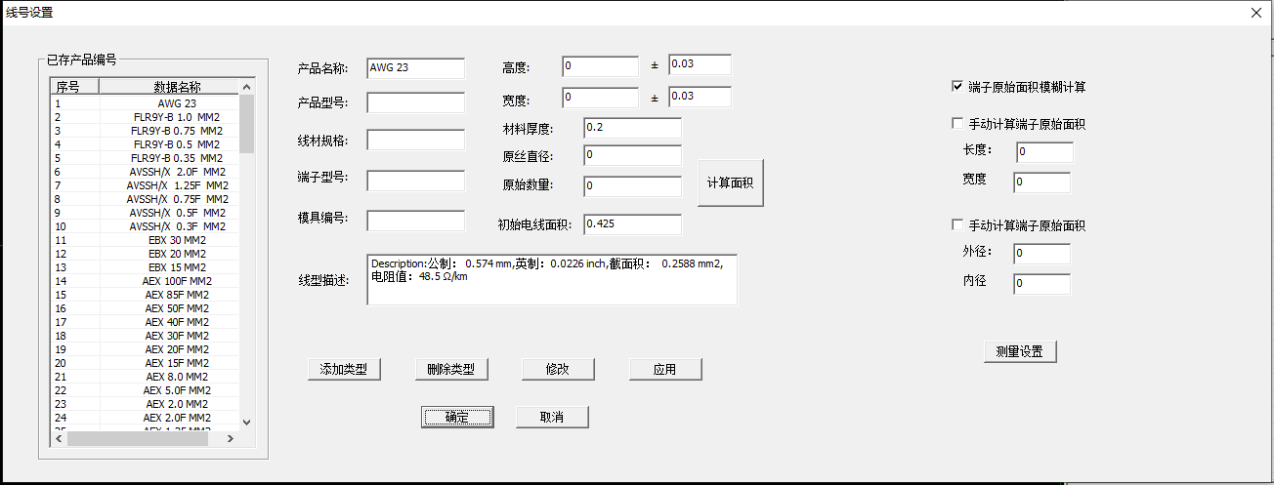Screen dimensions: 1274x485
Task: Select FLR9Y-B 0.5 MM2 row
Action: [x=145, y=144]
